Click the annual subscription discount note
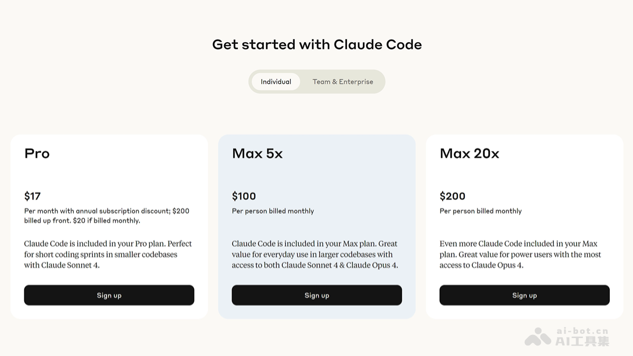This screenshot has width=633, height=356. 107,216
